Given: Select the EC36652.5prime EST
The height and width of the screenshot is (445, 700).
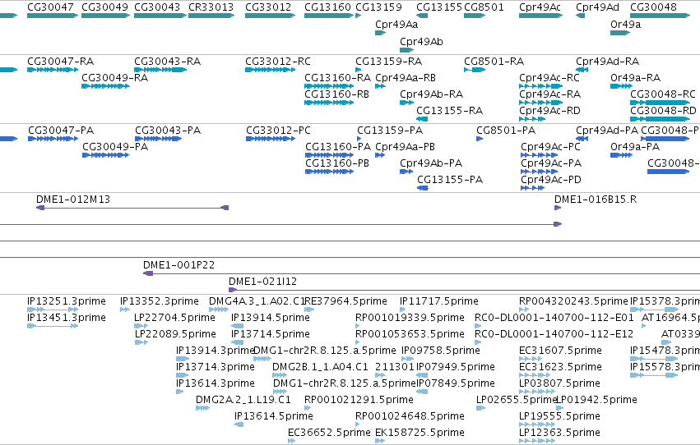Looking at the screenshot, I should pyautogui.click(x=291, y=441).
